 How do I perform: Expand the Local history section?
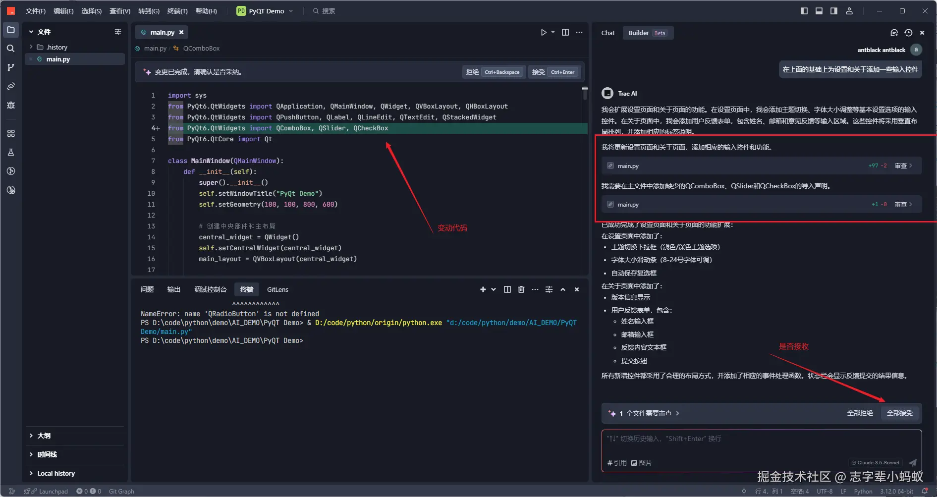56,473
